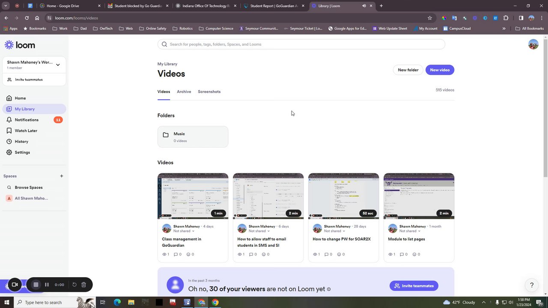Expand Not shared dropdown for Module to list pages

coord(410,231)
